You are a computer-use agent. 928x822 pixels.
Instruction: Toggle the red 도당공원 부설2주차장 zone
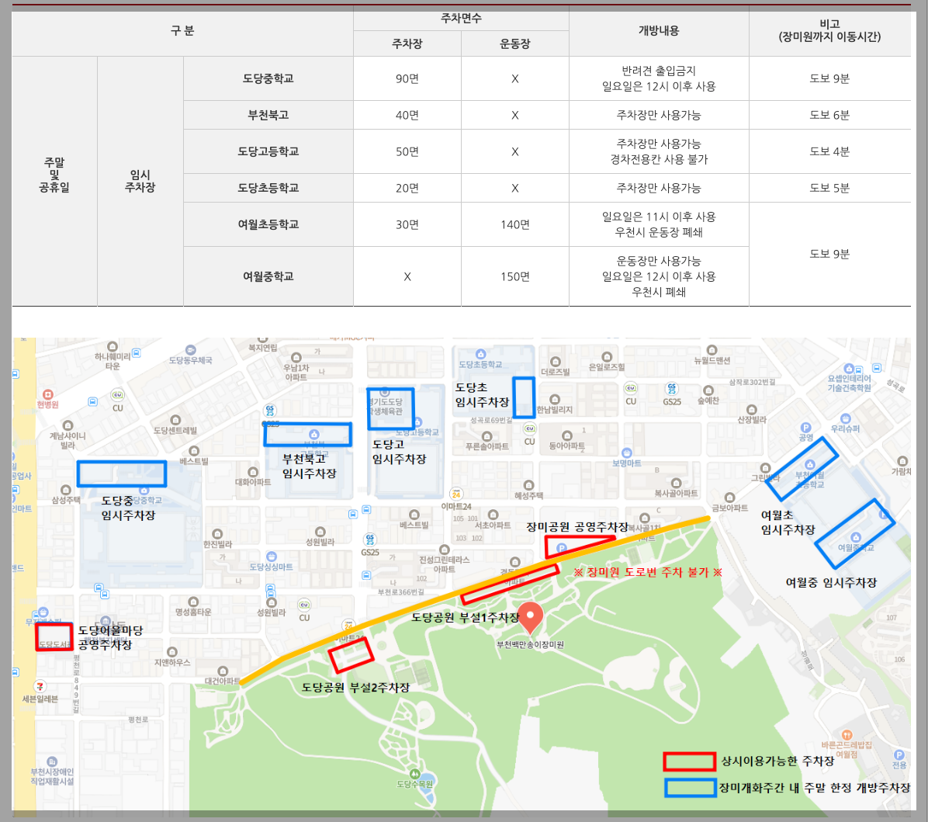[353, 654]
